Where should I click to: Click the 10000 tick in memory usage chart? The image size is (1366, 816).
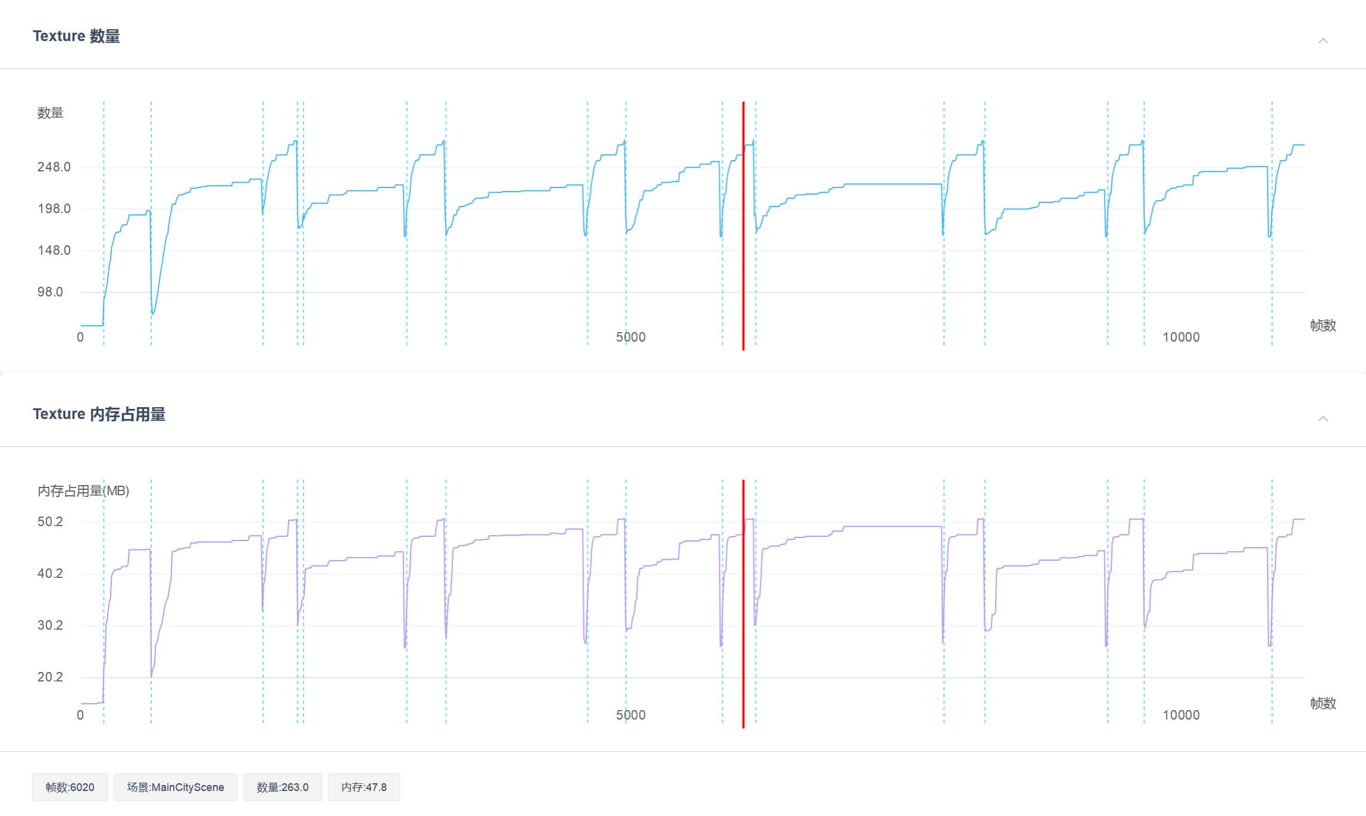point(1181,715)
